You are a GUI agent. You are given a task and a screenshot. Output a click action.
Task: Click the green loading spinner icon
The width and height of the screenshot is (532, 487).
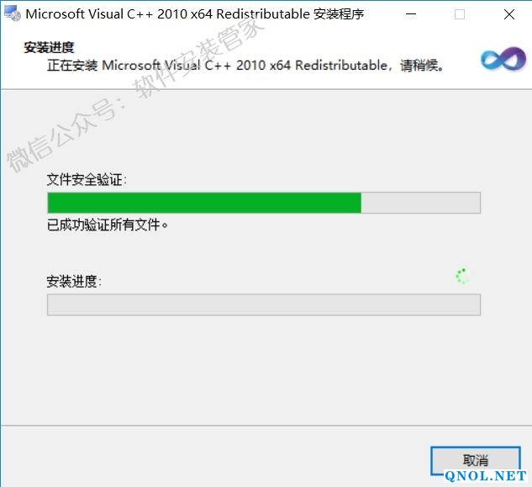tap(462, 276)
